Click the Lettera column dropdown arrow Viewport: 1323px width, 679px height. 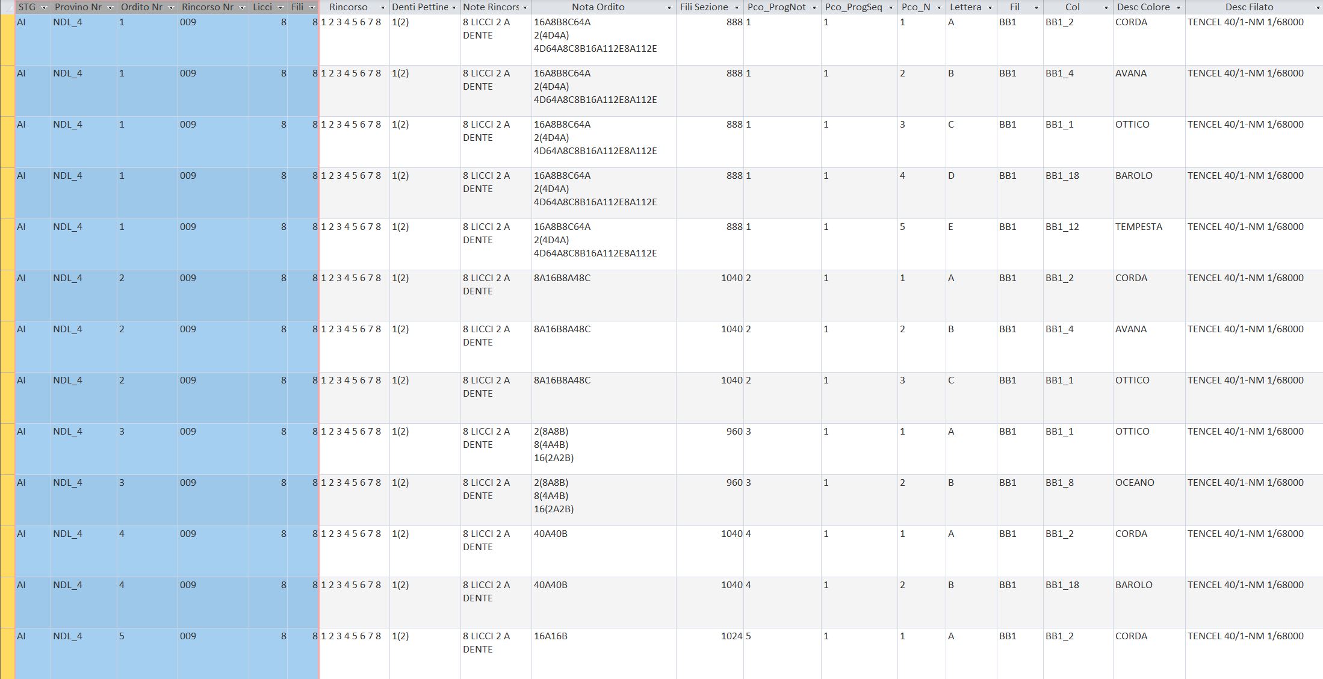(989, 7)
